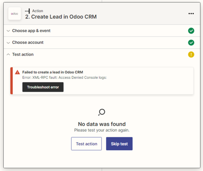
Task: Click the magnifying glass no-data icon
Action: (102, 112)
